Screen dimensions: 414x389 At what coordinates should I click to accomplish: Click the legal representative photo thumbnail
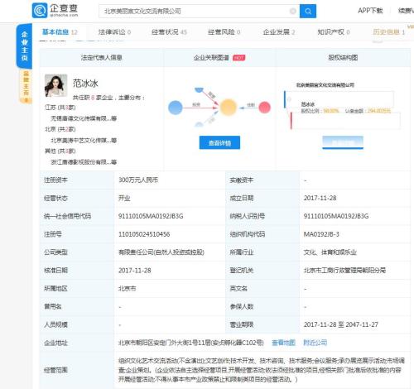[x=55, y=85]
